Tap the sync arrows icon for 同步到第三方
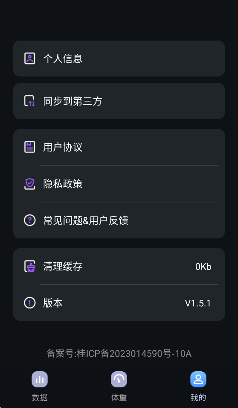The image size is (238, 408). pos(29,101)
